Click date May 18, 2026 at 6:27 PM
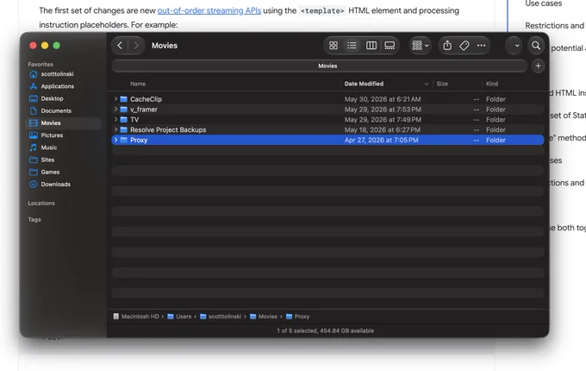Image resolution: width=586 pixels, height=371 pixels. tap(383, 129)
